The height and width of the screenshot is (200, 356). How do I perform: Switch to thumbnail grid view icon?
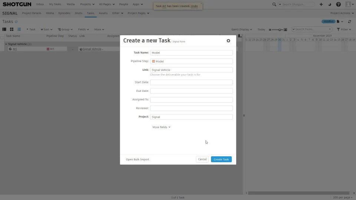point(11,29)
